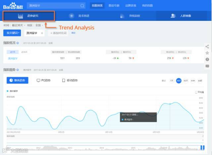Click the question mark side icon
The height and width of the screenshot is (155, 212).
(x=207, y=59)
